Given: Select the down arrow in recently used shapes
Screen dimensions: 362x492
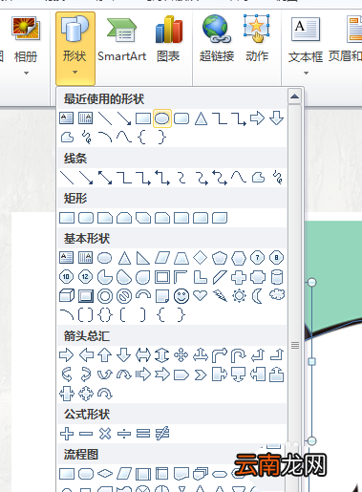Looking at the screenshot, I should (x=276, y=118).
